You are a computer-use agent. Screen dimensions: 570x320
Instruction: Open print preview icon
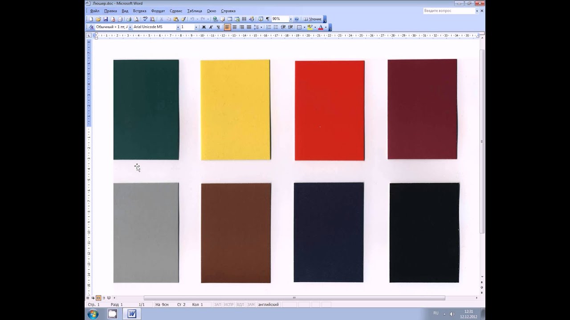(136, 19)
